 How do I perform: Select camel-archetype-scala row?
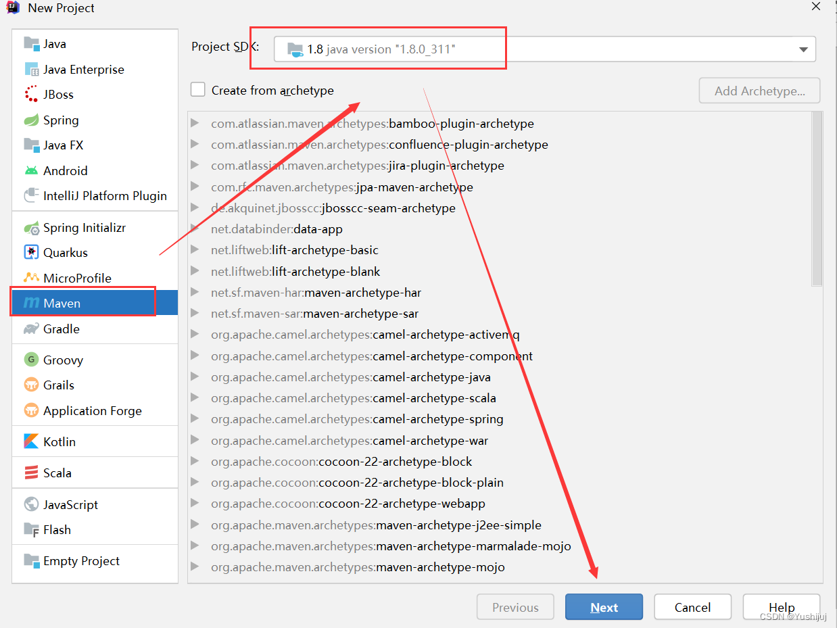pyautogui.click(x=499, y=398)
